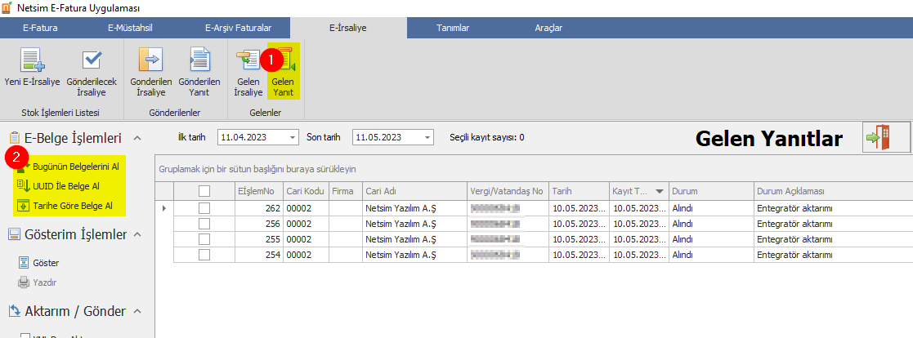Sort by the Vergi/Vatandaş No column header
Screen dimensions: 913x338
pyautogui.click(x=508, y=191)
